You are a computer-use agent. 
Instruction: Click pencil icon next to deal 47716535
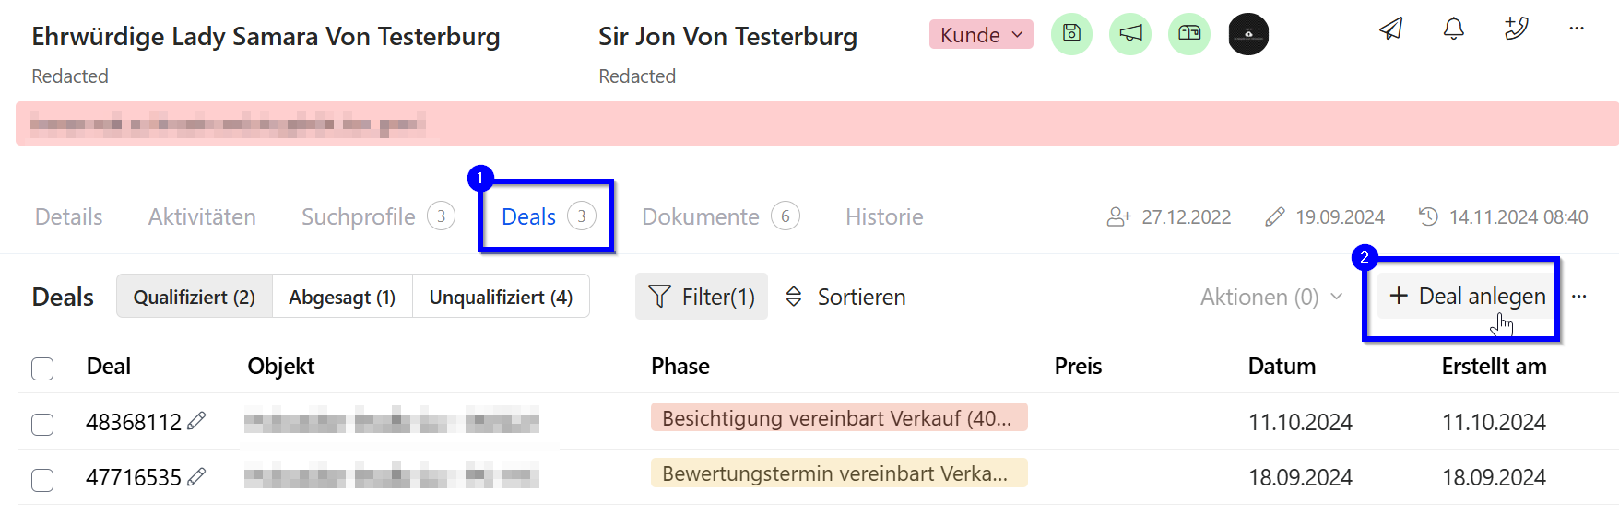(196, 477)
